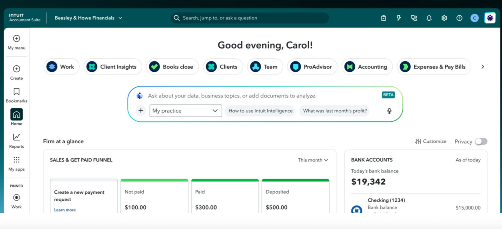Click the Firm at a glance heading
The width and height of the screenshot is (502, 229).
pyautogui.click(x=63, y=141)
